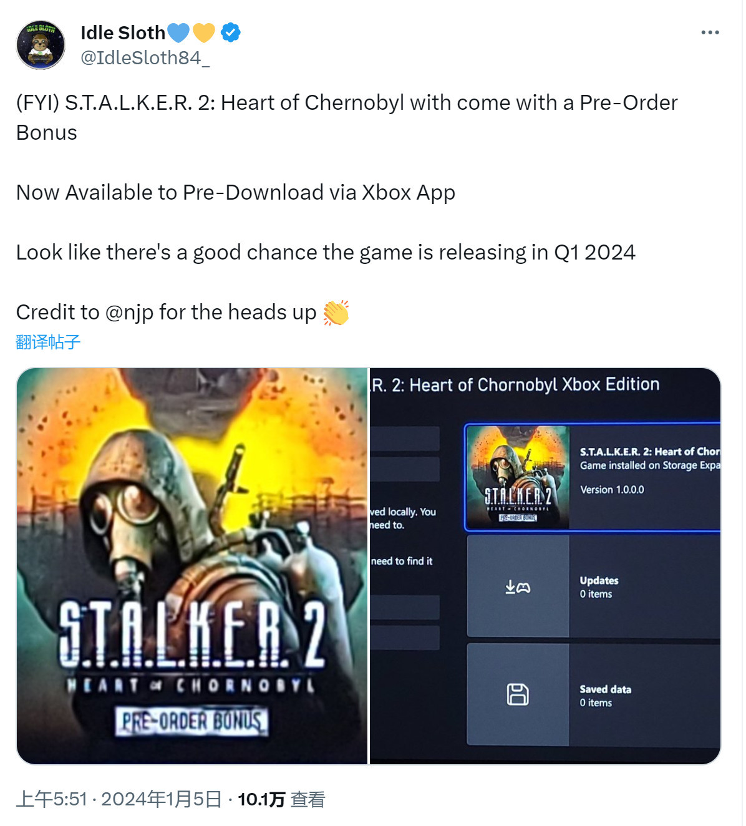Click the yellow heart emoji in name
The image size is (746, 826).
pyautogui.click(x=204, y=32)
